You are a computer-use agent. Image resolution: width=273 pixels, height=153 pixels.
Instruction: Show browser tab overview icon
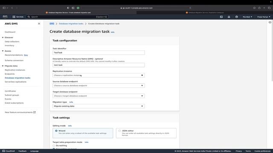(x=269, y=8)
